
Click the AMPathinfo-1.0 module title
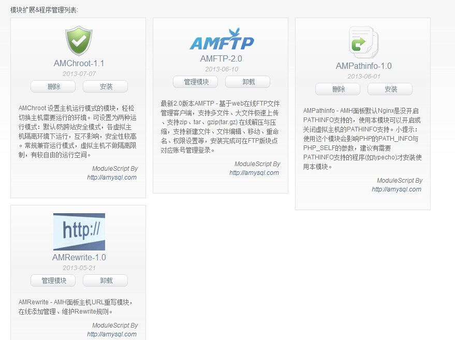coord(363,66)
